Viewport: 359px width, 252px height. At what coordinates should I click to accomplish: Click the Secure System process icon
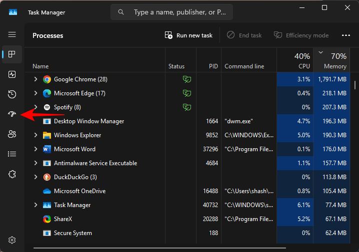(x=47, y=233)
